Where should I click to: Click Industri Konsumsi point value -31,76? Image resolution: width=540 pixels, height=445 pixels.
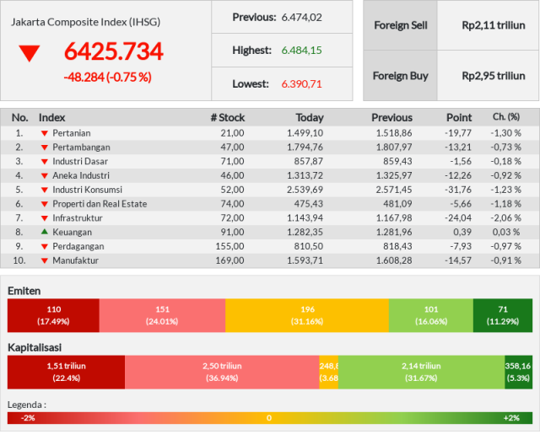point(457,190)
